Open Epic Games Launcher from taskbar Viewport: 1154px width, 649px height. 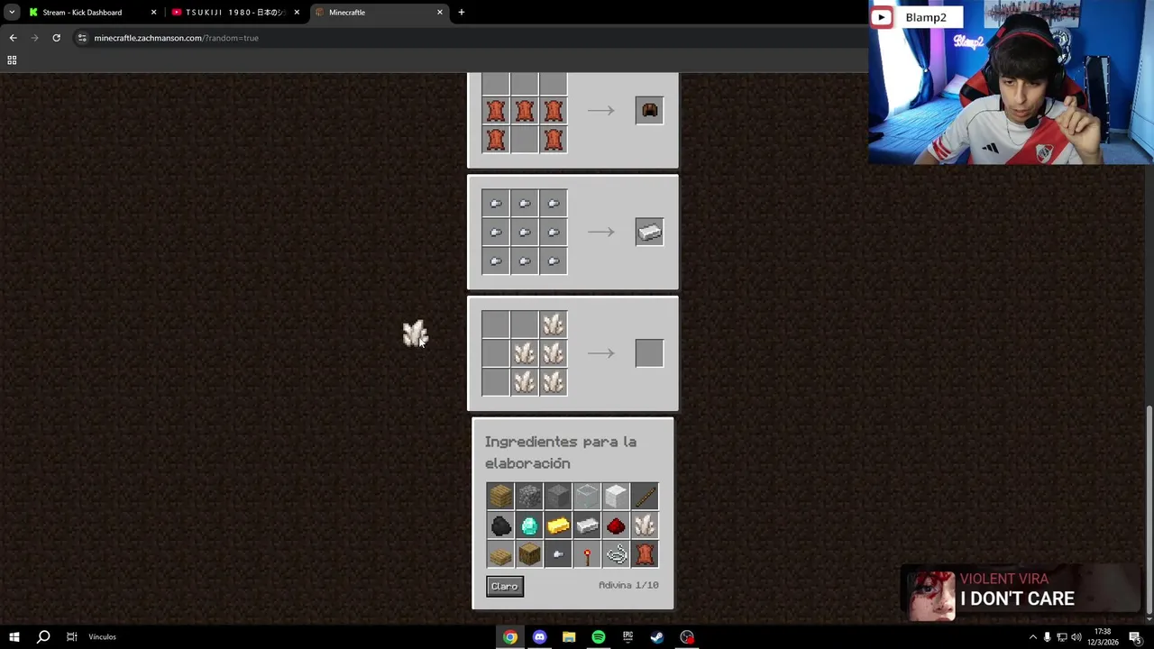tap(627, 637)
